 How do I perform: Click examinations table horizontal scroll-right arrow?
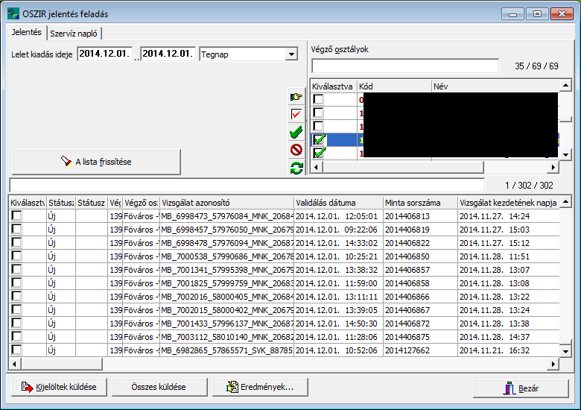(x=553, y=364)
